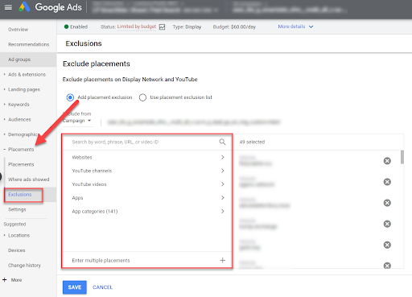Select Exclusions in the sidebar
The image size is (412, 297).
[20, 195]
